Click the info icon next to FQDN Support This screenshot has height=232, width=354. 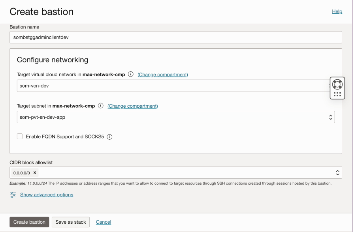[x=110, y=137]
